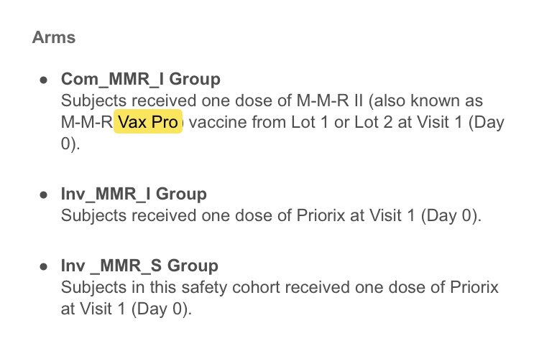Image resolution: width=539 pixels, height=346 pixels.
Task: Click "at Visit 1" on the last line
Action: pos(93,309)
